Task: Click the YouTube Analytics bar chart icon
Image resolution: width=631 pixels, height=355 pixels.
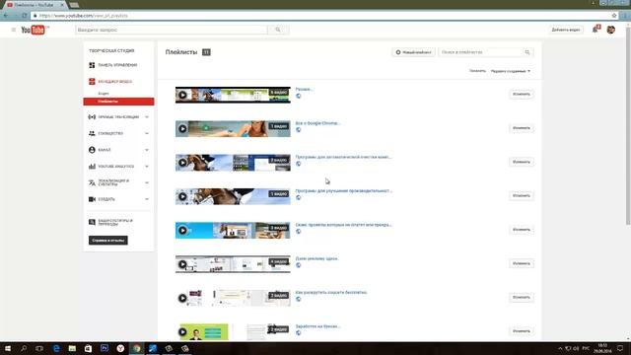Action: tap(92, 167)
